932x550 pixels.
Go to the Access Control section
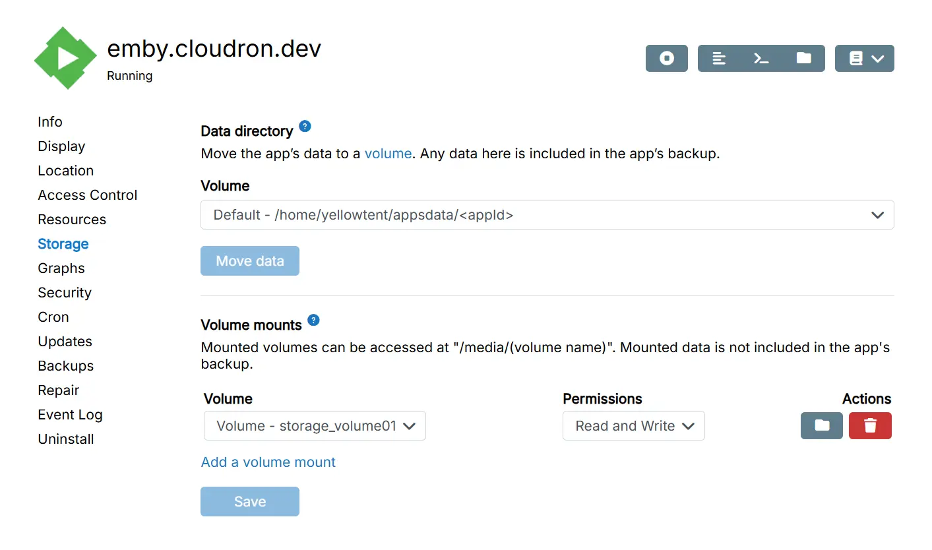[x=88, y=195]
